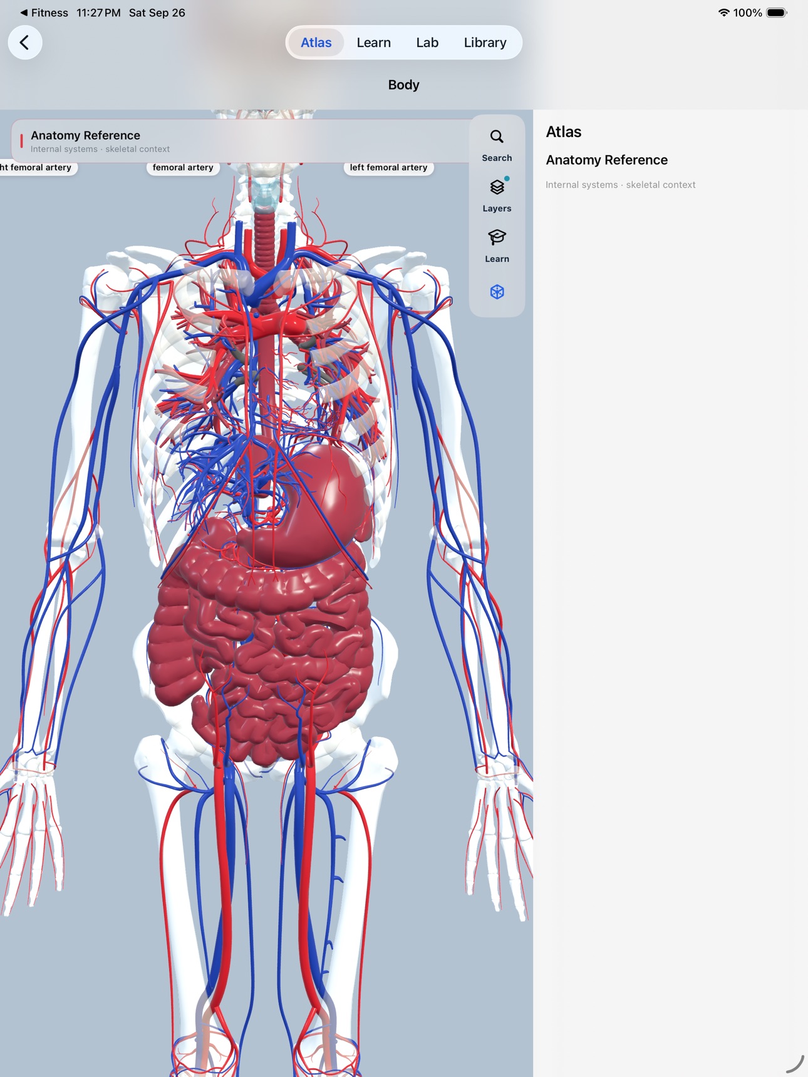Select the femoral artery label

tap(183, 167)
